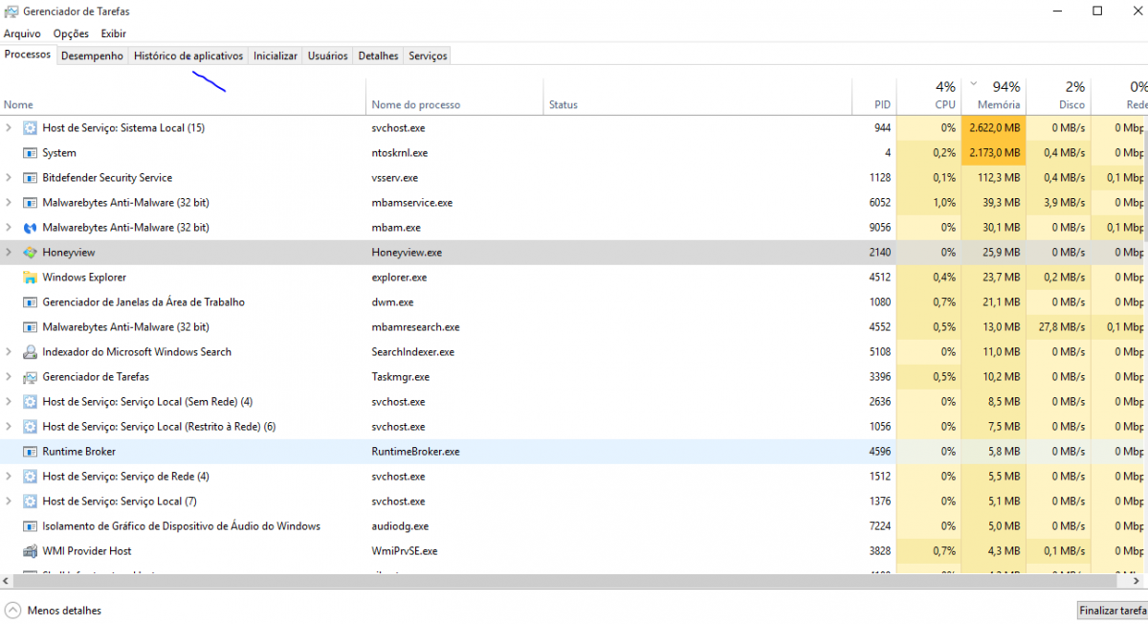Click the gear icon of Serviço Local (Restrito à Rede) (6)

coord(30,427)
